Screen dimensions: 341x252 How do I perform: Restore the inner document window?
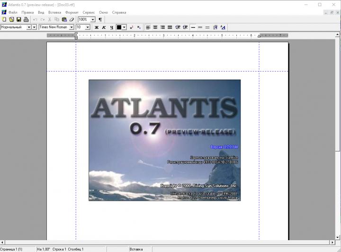coord(332,13)
